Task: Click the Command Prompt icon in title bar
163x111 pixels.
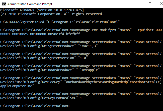Action: pyautogui.click(x=3, y=4)
